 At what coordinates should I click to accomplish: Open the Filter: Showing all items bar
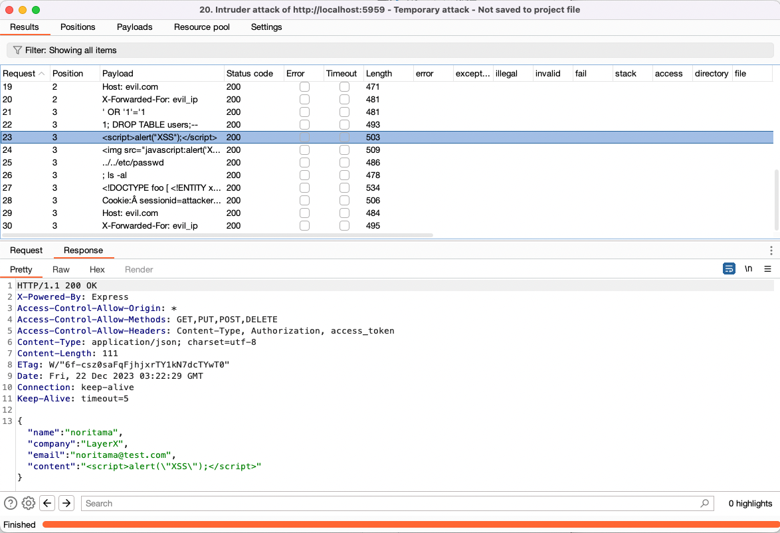[x=389, y=51]
